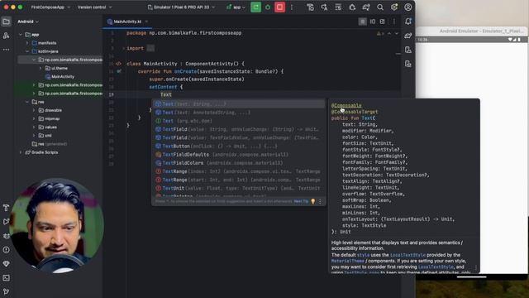Open Terminal tool window icon

[x=6, y=278]
